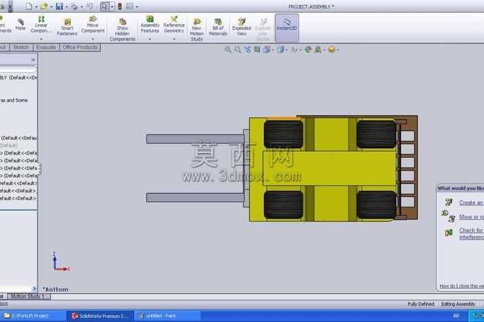Select the Motion Study 1 tab
484x322 pixels.
point(27,297)
